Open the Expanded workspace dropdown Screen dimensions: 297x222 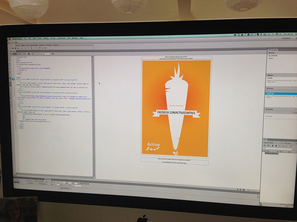coord(287,38)
